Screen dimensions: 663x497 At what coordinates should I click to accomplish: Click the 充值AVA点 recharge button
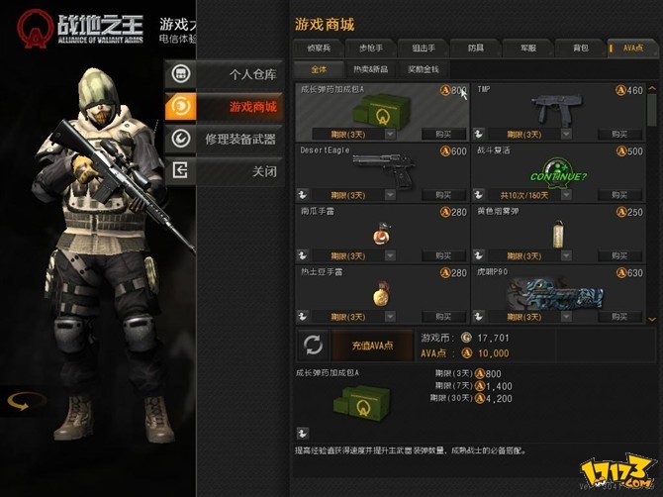pos(372,346)
